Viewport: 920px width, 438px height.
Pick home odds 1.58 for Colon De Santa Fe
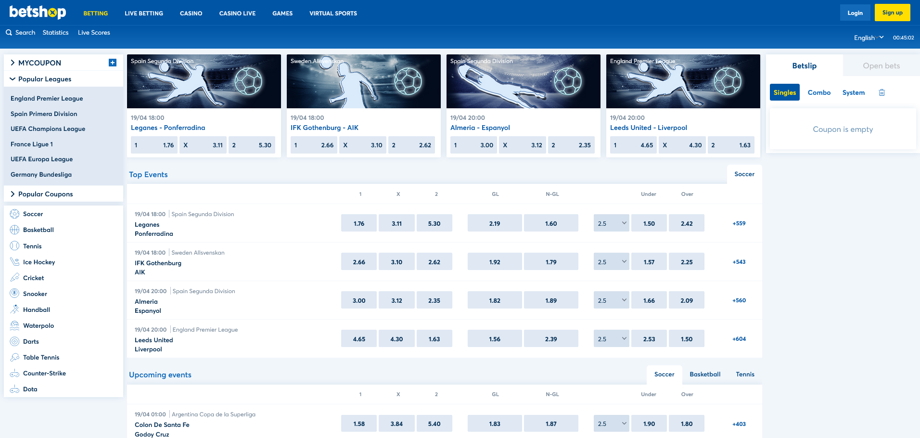[x=359, y=424]
